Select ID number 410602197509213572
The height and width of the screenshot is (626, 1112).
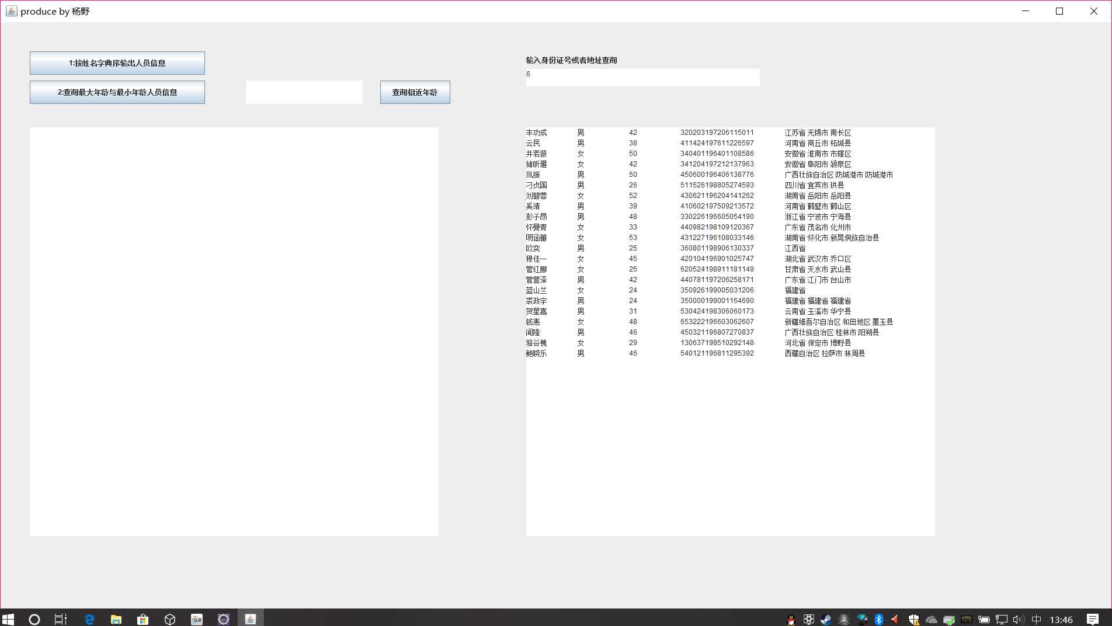pos(717,206)
